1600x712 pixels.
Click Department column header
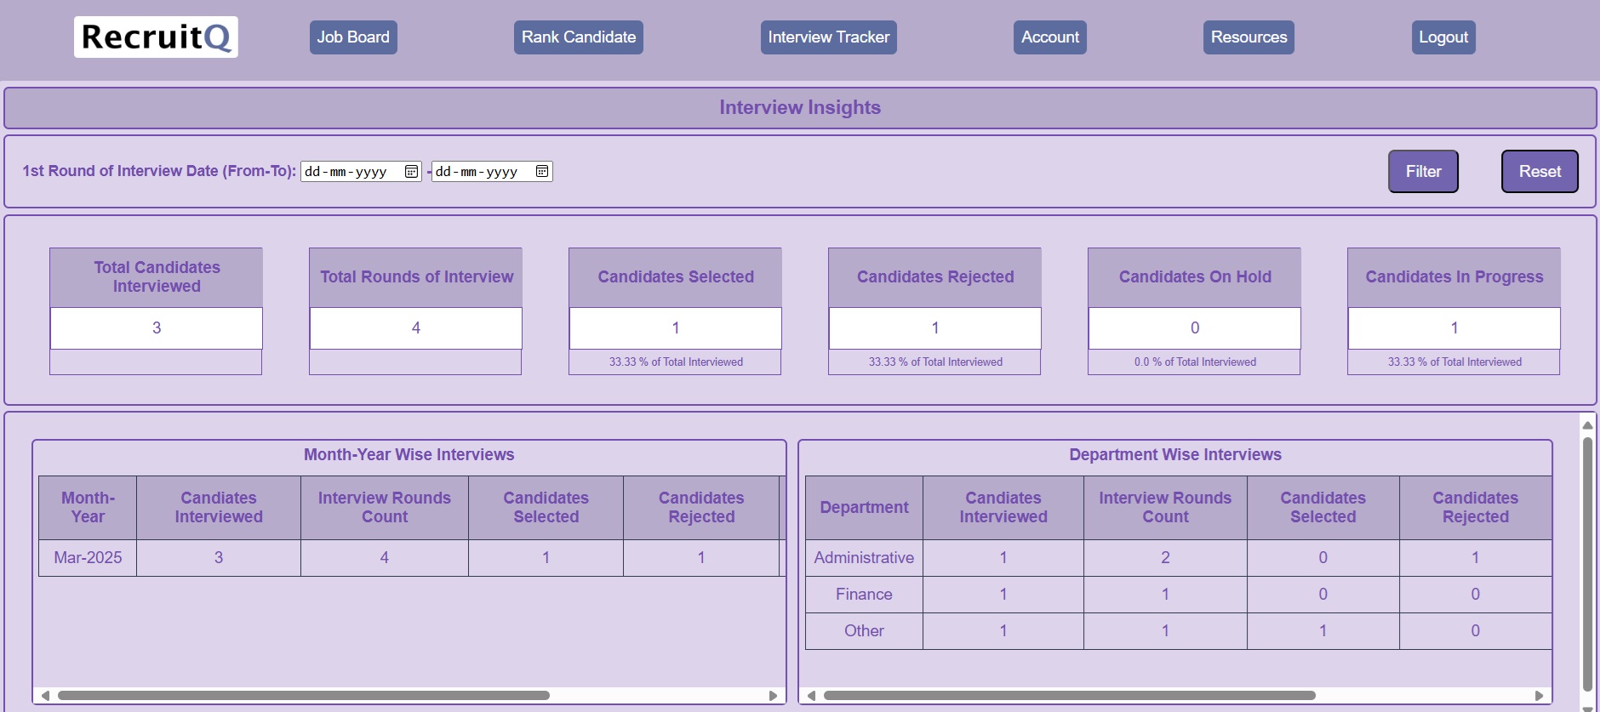864,508
